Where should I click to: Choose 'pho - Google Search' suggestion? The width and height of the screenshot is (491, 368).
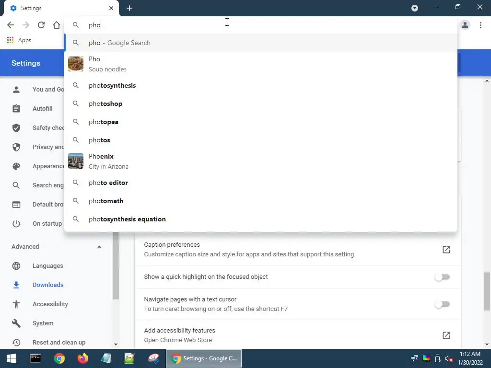click(x=261, y=43)
